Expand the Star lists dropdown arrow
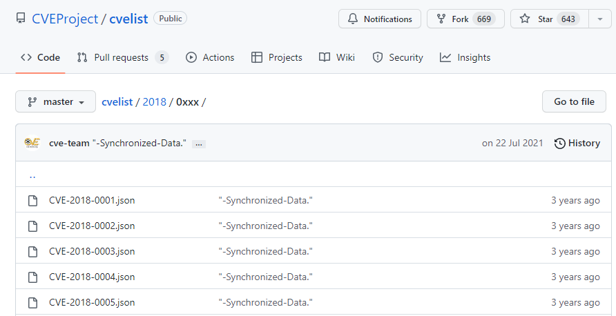 click(600, 19)
